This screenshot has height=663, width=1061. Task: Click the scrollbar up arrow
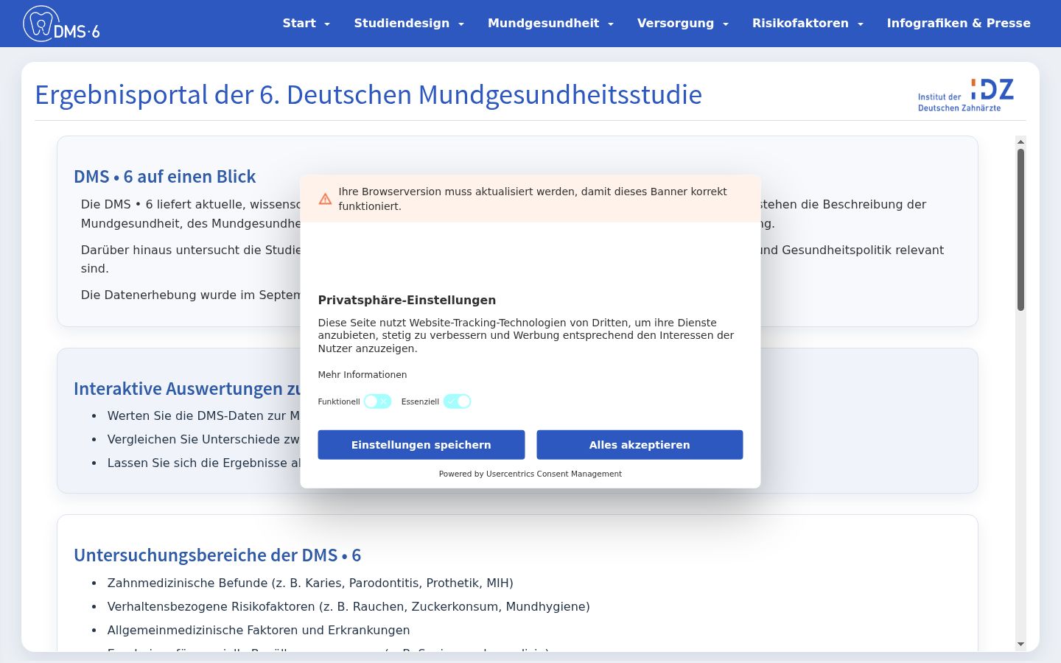point(1020,141)
